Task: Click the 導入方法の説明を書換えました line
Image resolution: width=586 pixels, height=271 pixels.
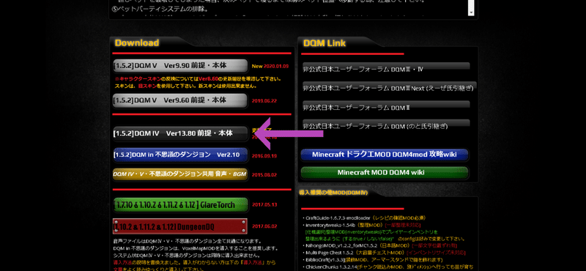Action: click(x=193, y=262)
